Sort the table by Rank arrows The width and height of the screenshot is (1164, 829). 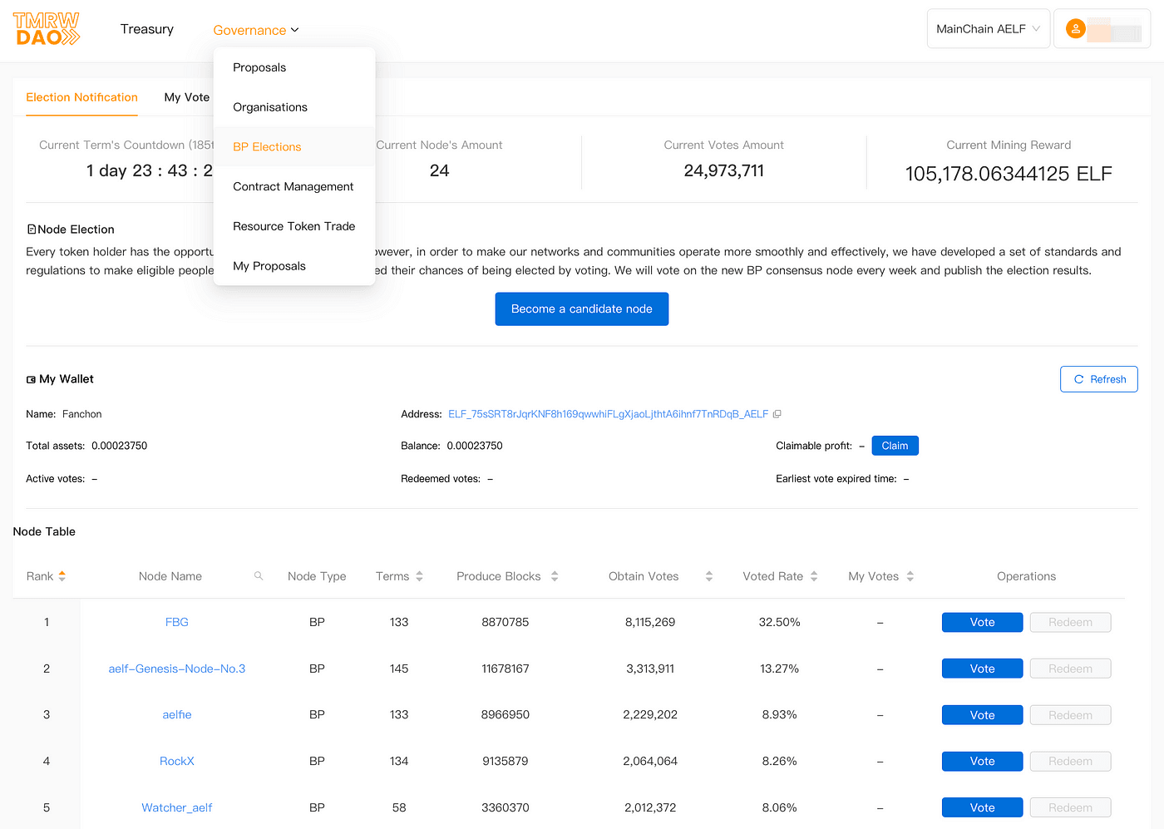[62, 576]
